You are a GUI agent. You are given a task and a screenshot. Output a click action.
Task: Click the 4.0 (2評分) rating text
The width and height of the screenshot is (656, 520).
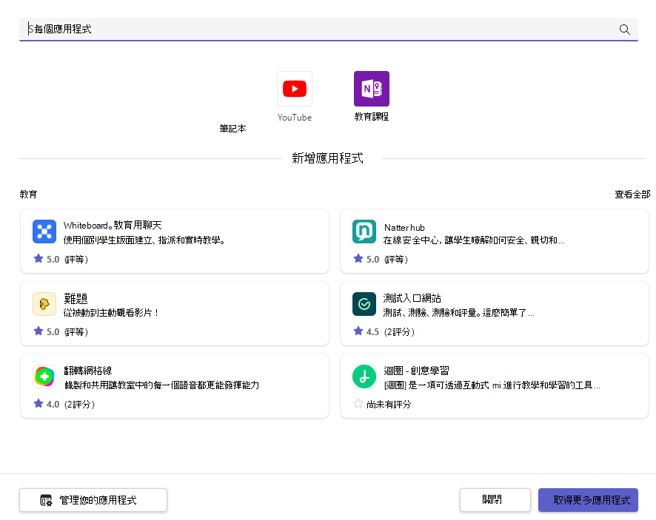coord(70,404)
